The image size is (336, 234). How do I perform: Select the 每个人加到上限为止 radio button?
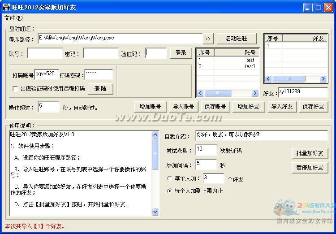point(169,191)
